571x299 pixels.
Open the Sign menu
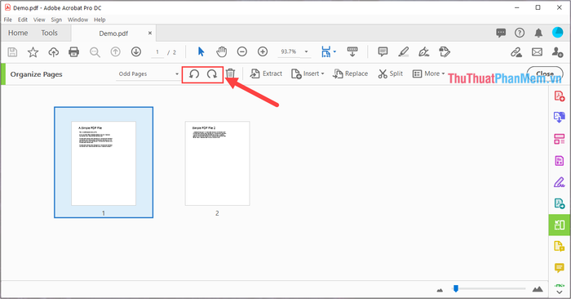pos(56,20)
